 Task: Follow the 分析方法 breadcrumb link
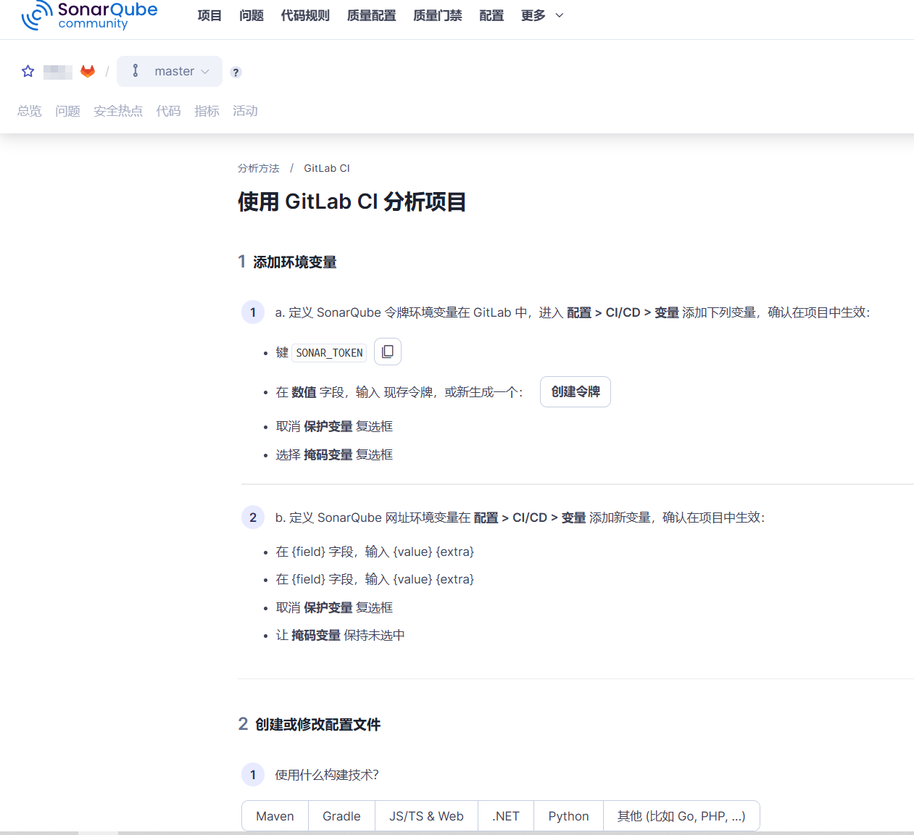click(x=259, y=168)
